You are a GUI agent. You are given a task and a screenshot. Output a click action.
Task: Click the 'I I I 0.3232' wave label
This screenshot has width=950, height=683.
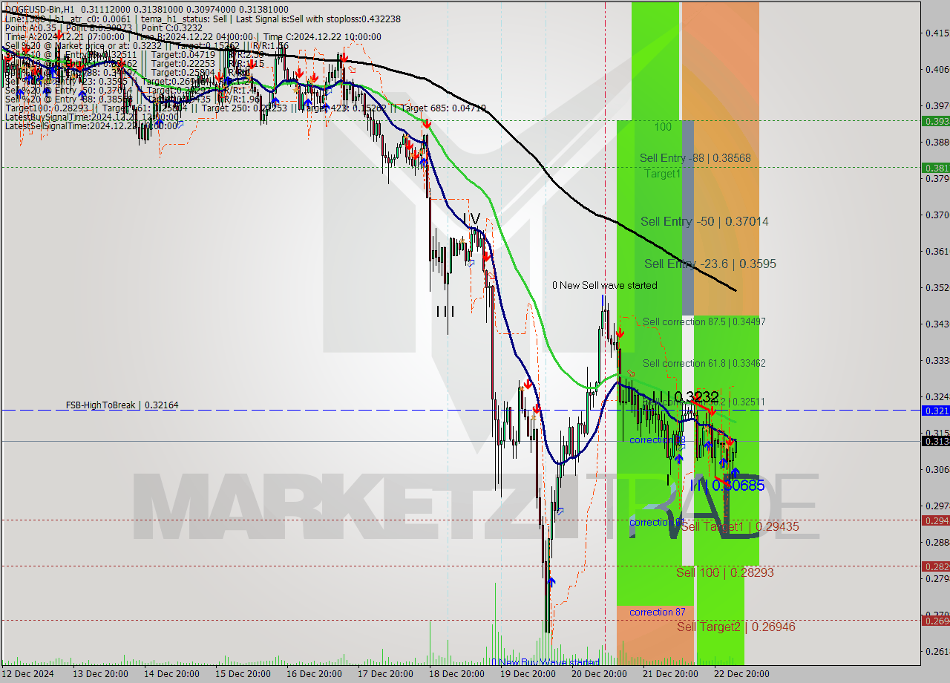685,396
